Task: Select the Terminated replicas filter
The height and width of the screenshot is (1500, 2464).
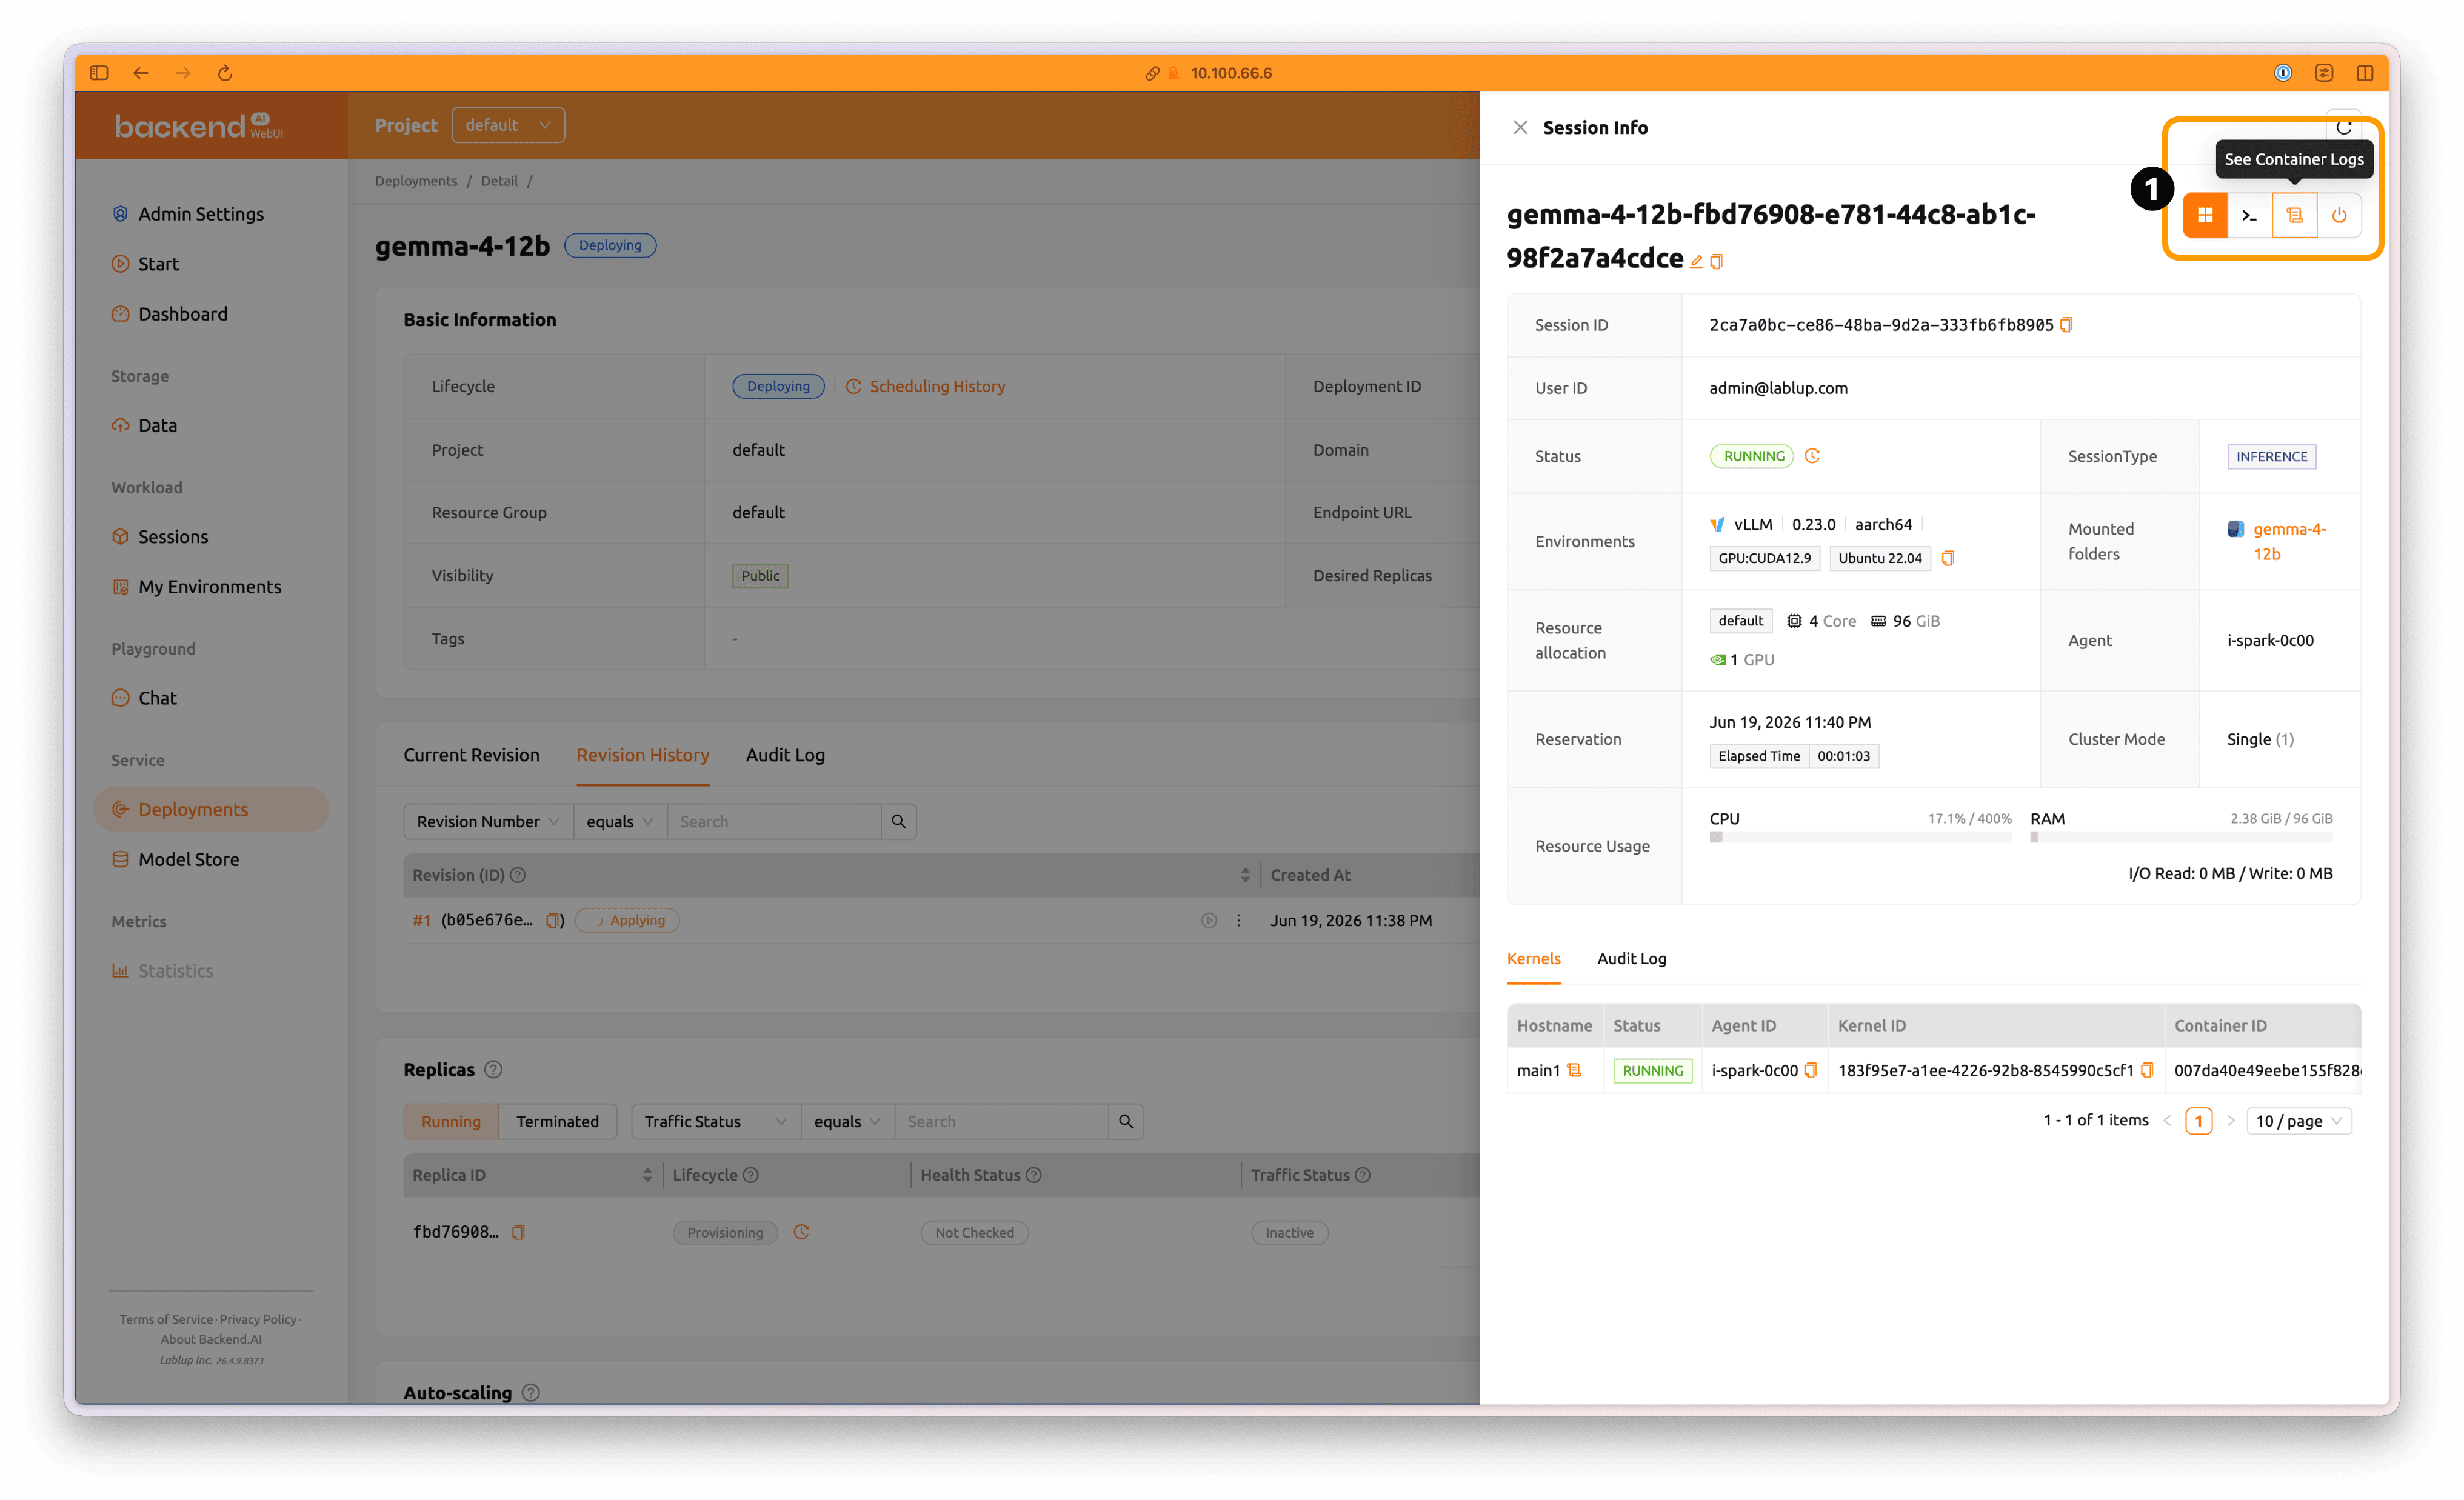Action: pos(557,1121)
